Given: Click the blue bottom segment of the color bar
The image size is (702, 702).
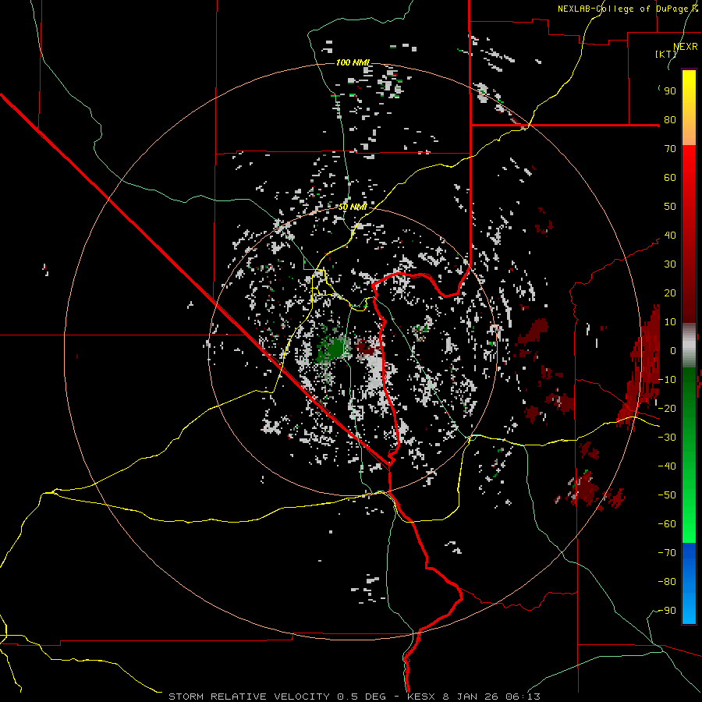Looking at the screenshot, I should pyautogui.click(x=689, y=583).
